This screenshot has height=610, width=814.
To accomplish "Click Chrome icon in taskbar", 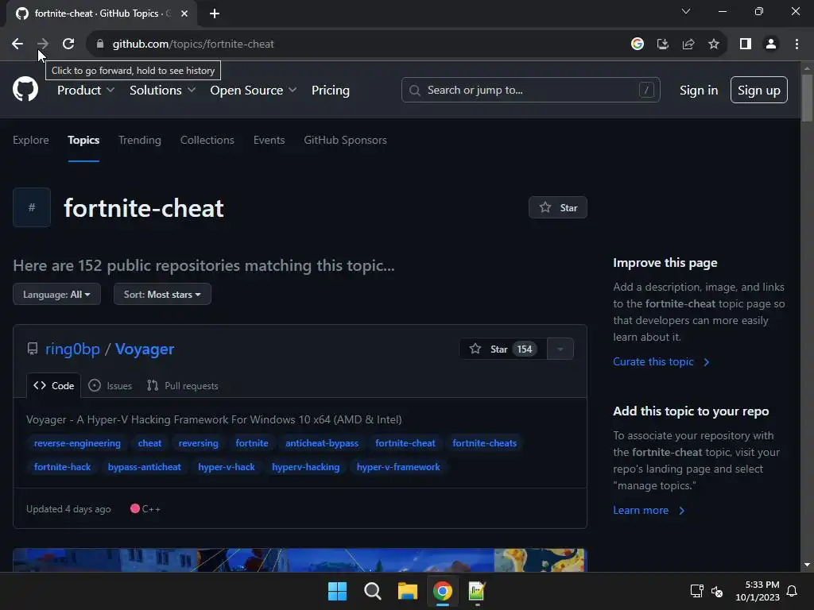I will (443, 591).
